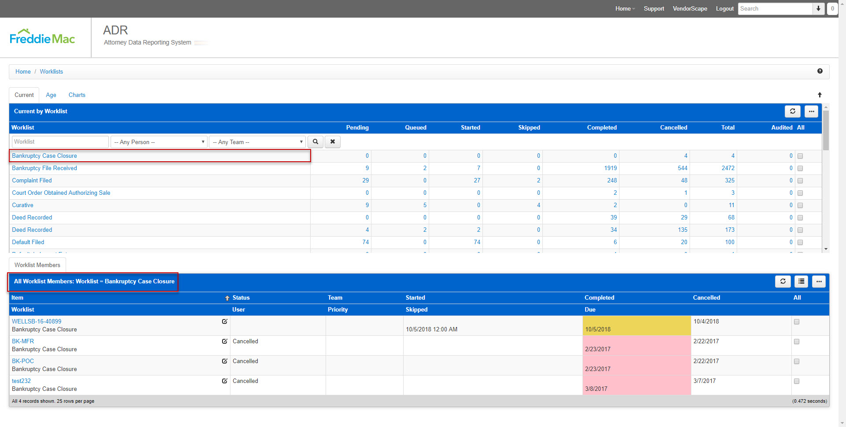Open VendorScape in the top navigation
The width and height of the screenshot is (846, 427).
tap(690, 9)
